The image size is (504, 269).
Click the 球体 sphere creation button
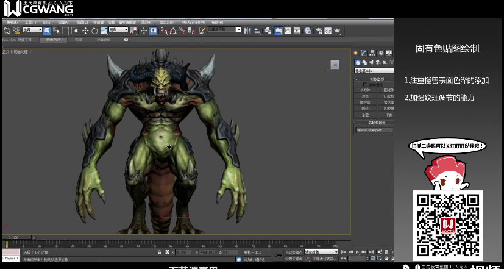pyautogui.click(x=365, y=96)
